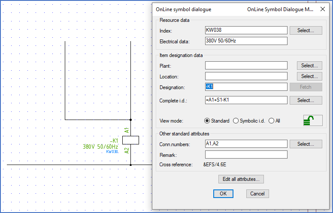Open Select next to Index field

(306, 30)
